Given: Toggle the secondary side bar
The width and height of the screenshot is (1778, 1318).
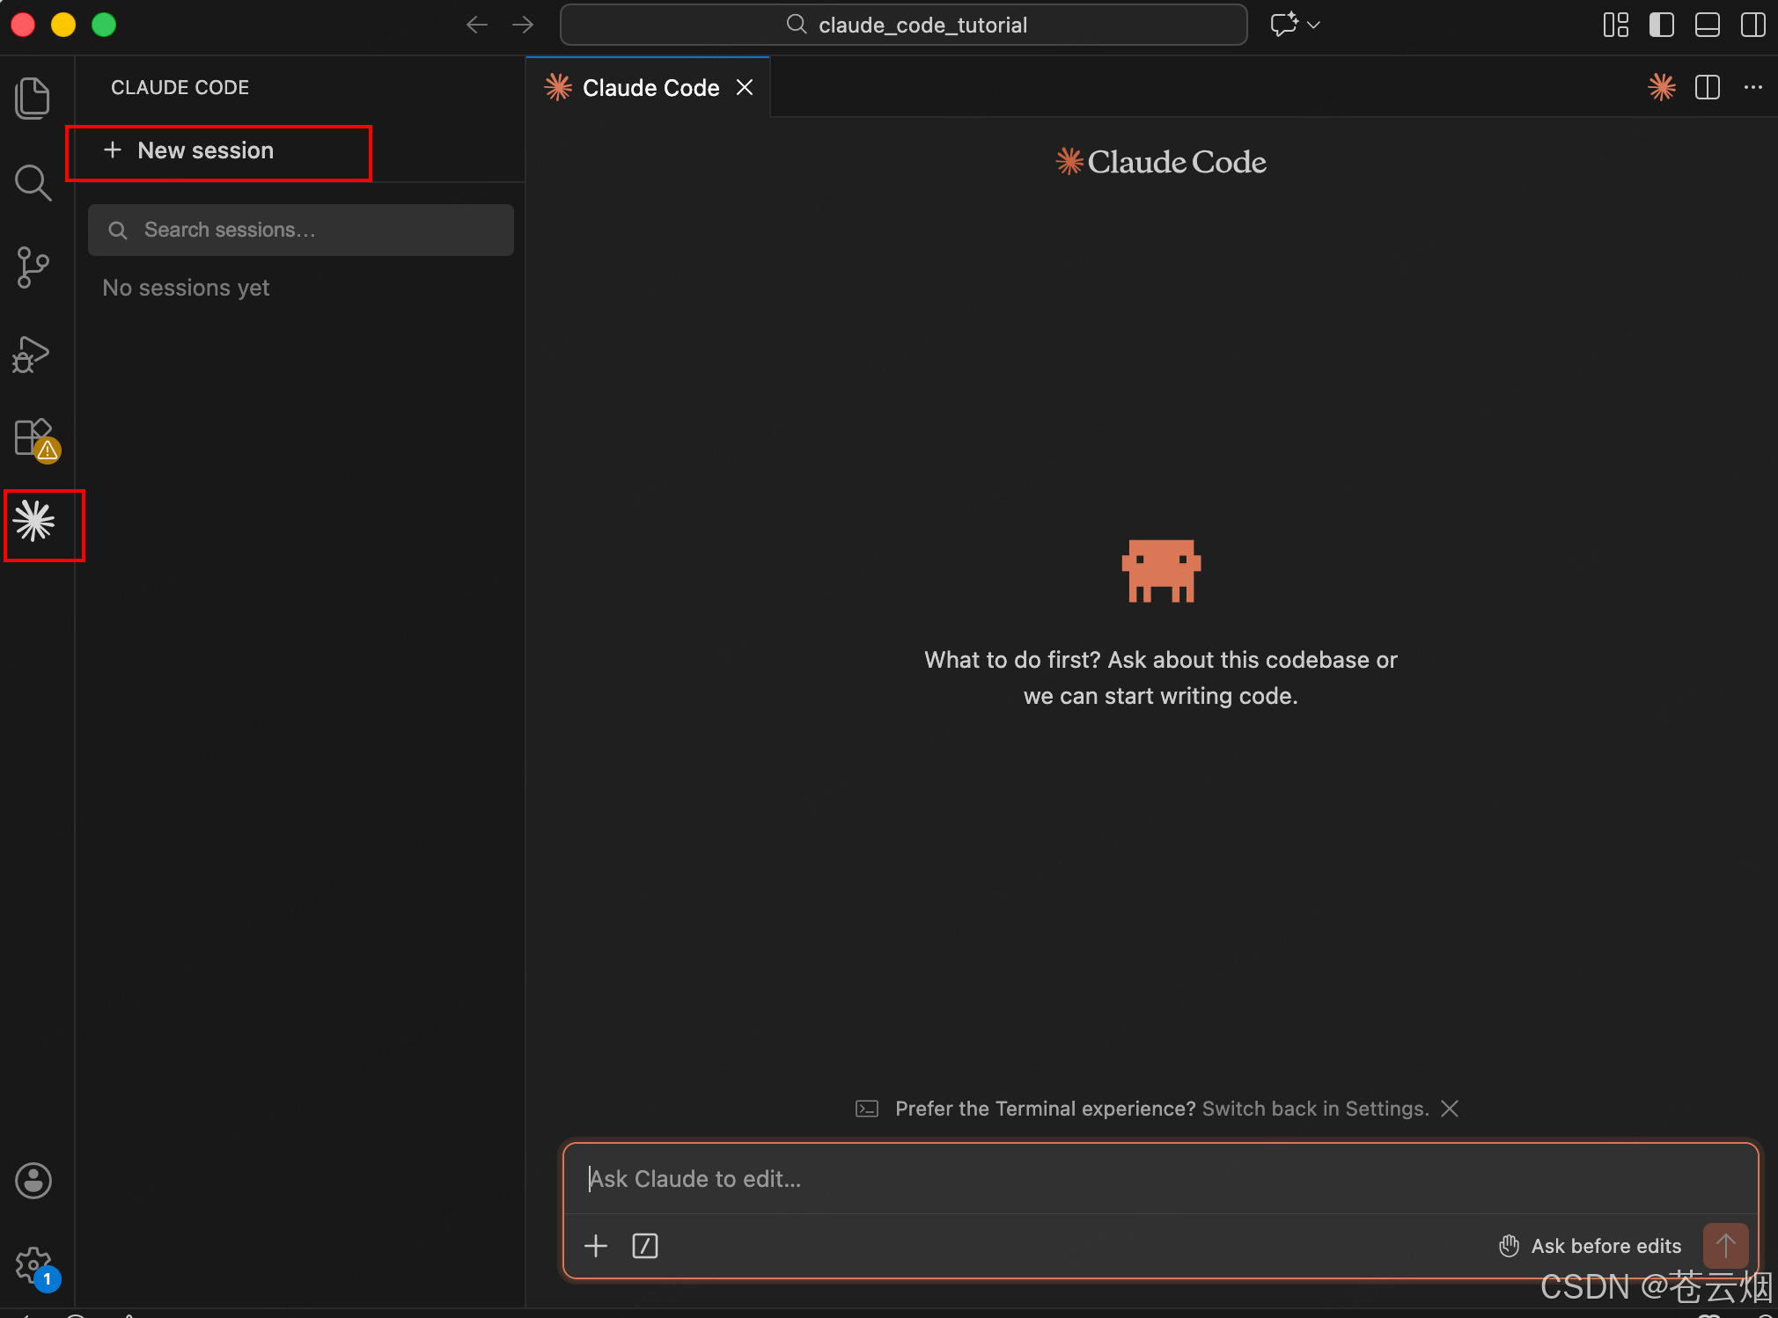Looking at the screenshot, I should 1752,25.
